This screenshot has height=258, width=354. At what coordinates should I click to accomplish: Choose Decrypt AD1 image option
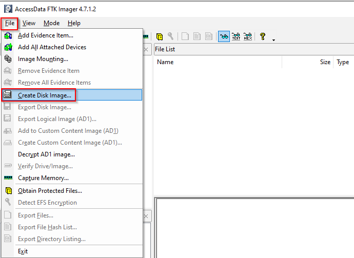(72, 154)
